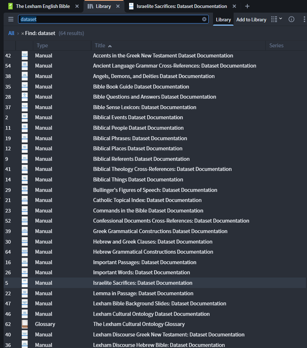
Task: Open Catholic Topical Index: Dataset Documentation
Action: tap(147, 200)
